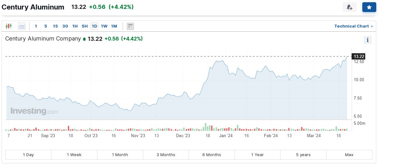Add to watchlist with star icon
This screenshot has height=165, width=420.
369,7
